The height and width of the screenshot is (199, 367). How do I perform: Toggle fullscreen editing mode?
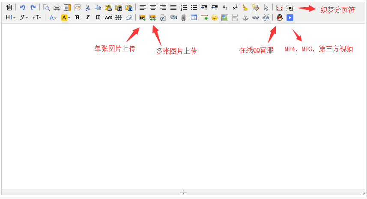(x=280, y=8)
